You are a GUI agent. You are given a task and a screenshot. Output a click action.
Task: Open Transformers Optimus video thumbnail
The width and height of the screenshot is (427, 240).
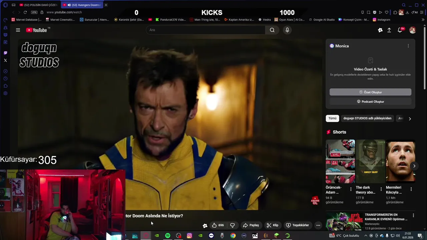(344, 222)
